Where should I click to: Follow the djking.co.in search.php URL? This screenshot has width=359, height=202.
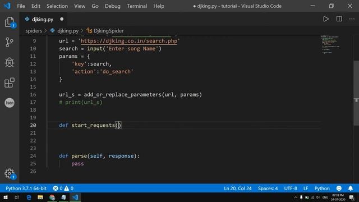point(129,41)
